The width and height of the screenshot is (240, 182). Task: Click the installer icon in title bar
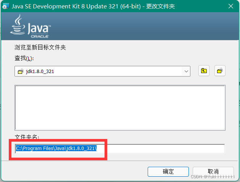(x=6, y=6)
